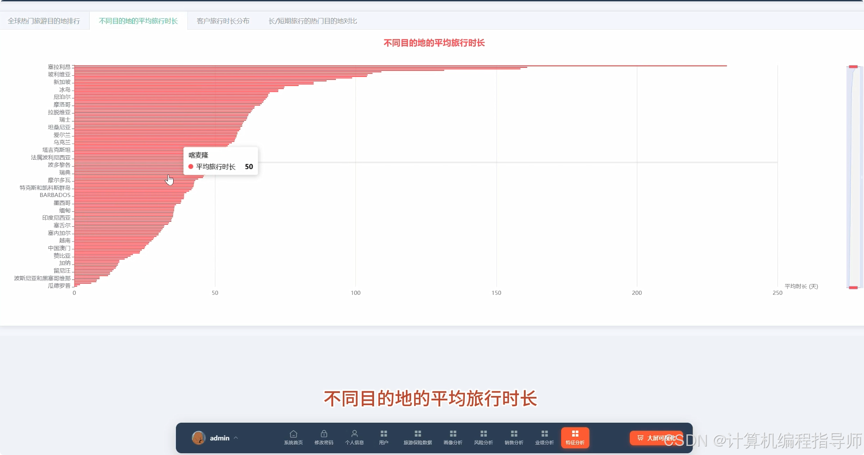The width and height of the screenshot is (864, 455).
Task: Open the 风险分析 nav item
Action: [x=483, y=437]
